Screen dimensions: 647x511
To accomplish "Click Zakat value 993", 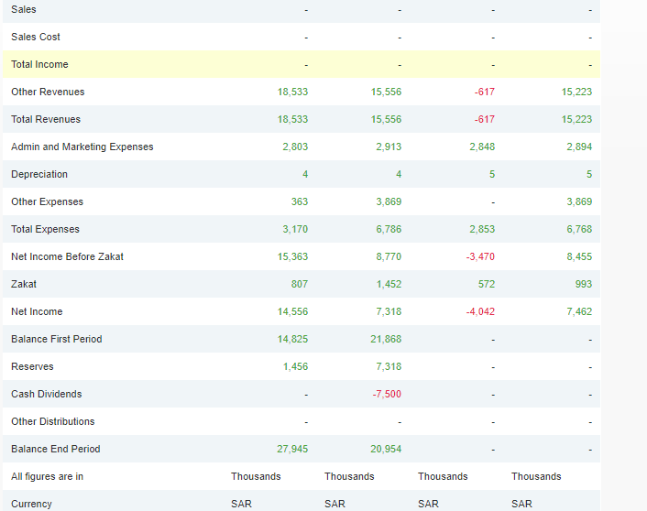I will (x=584, y=284).
